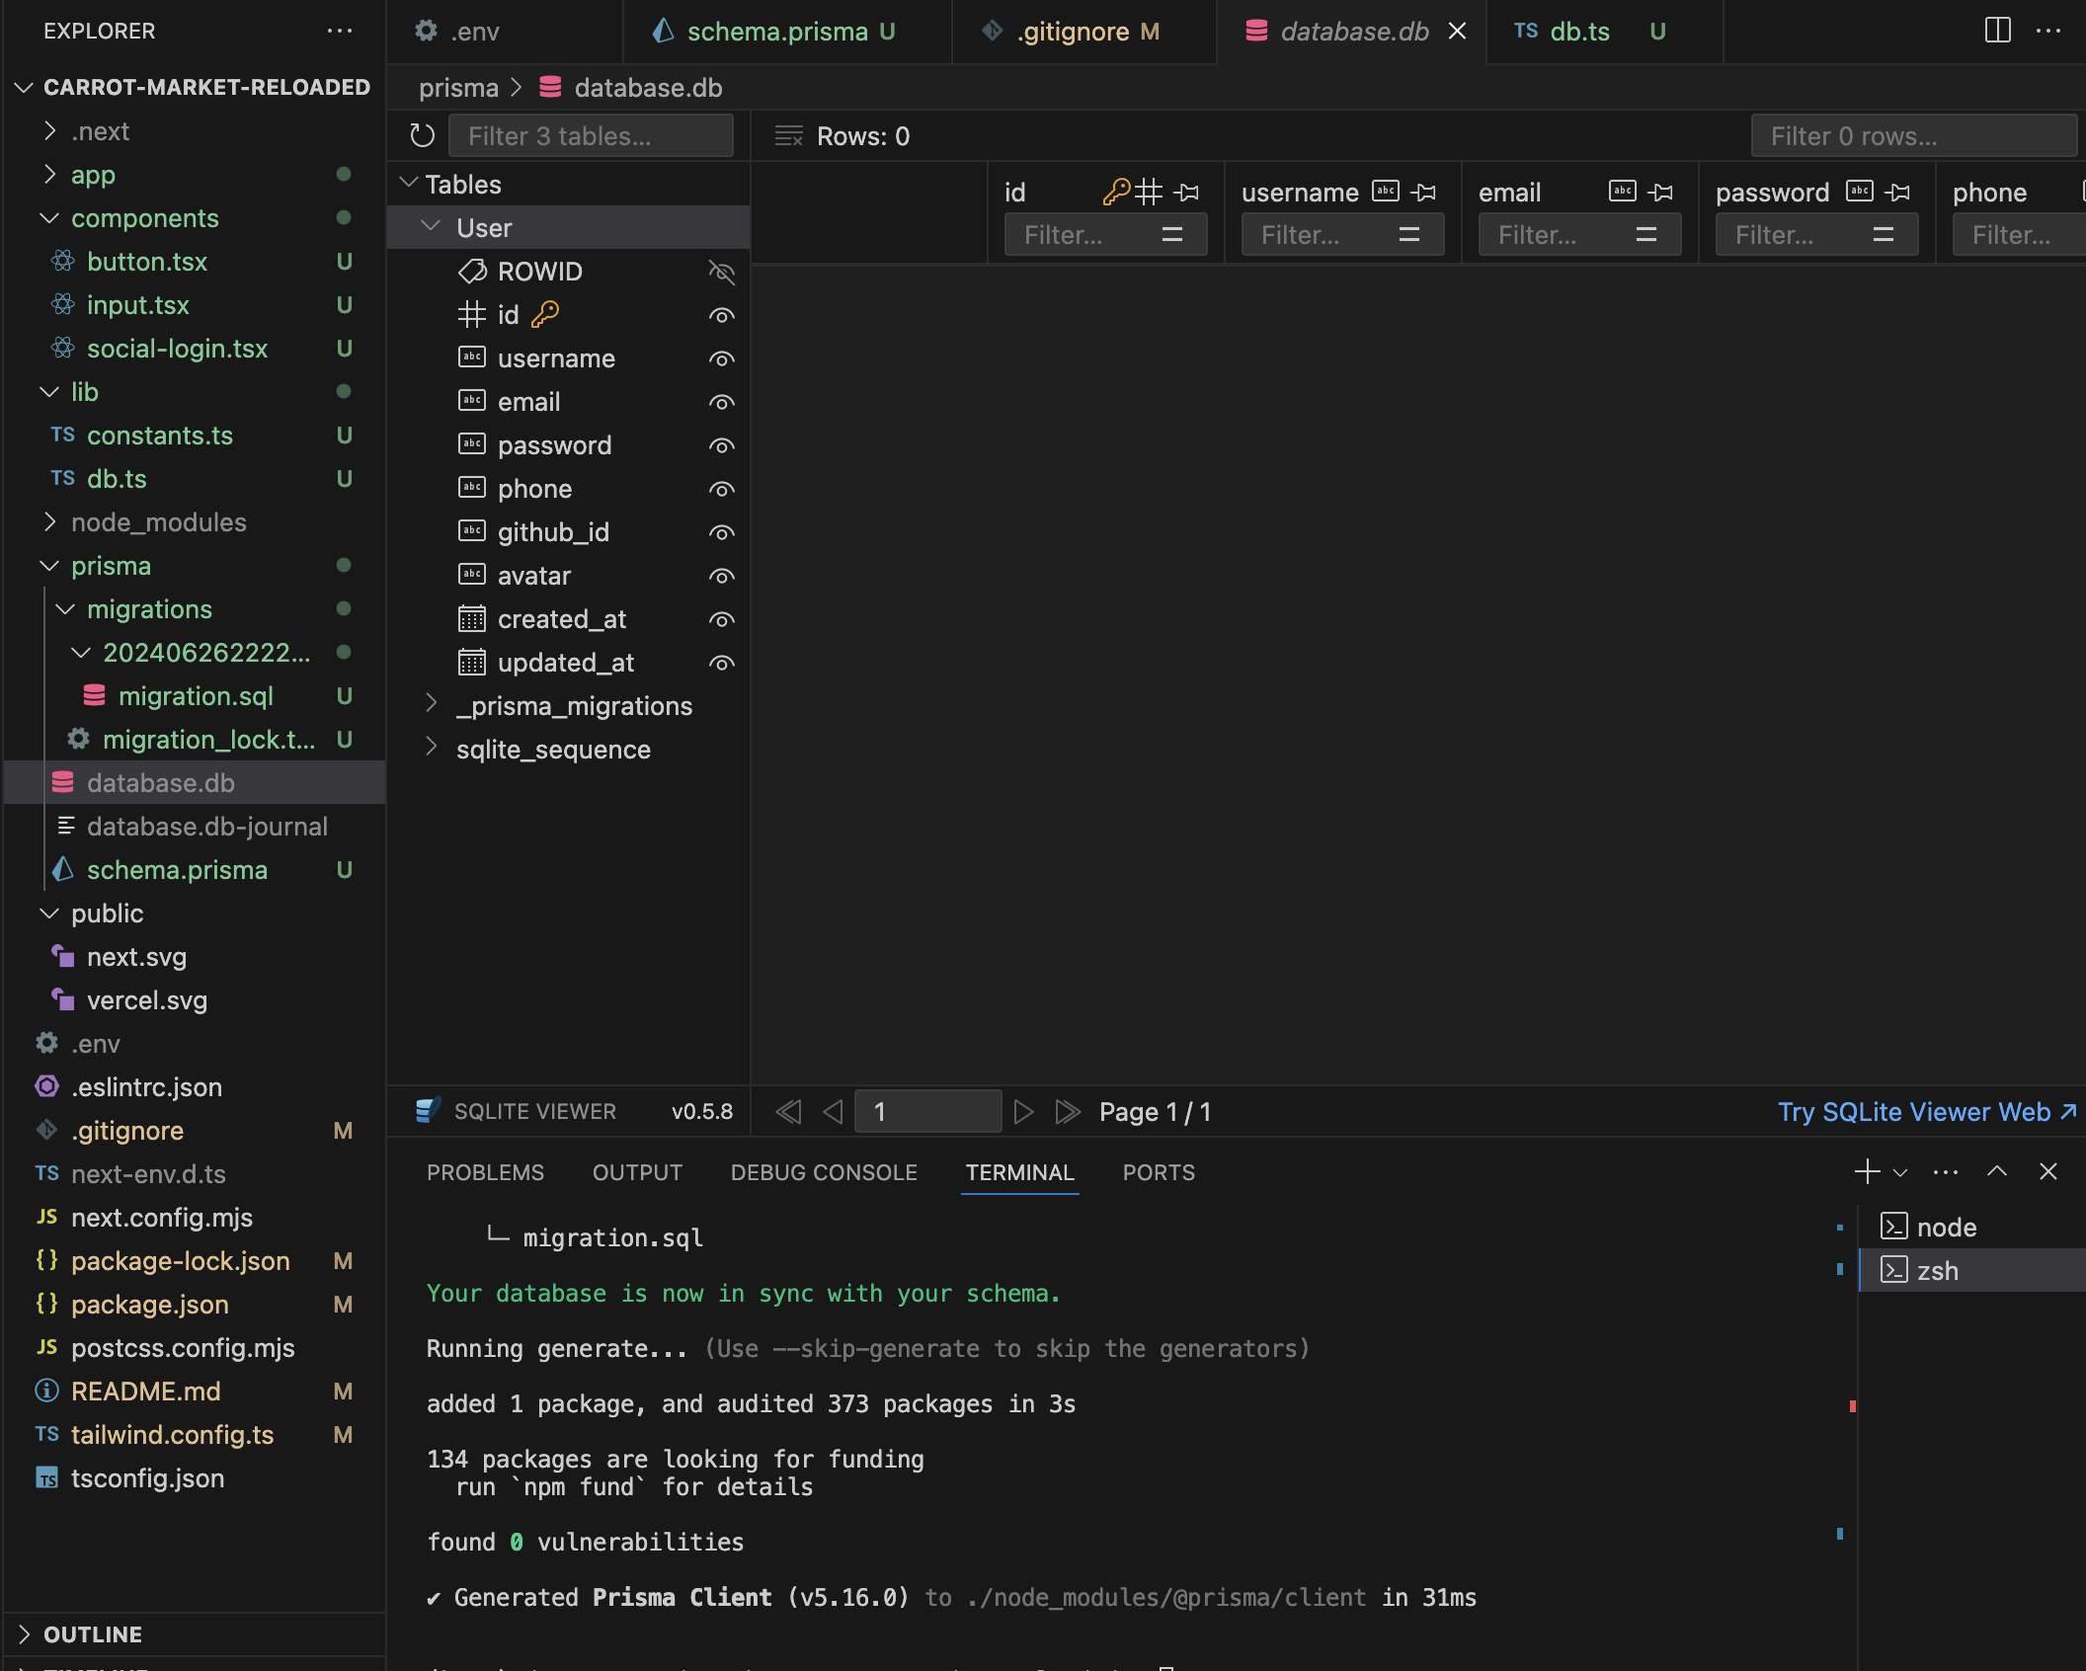Open Try SQLite Viewer Web link
2086x1671 pixels.
1927,1112
